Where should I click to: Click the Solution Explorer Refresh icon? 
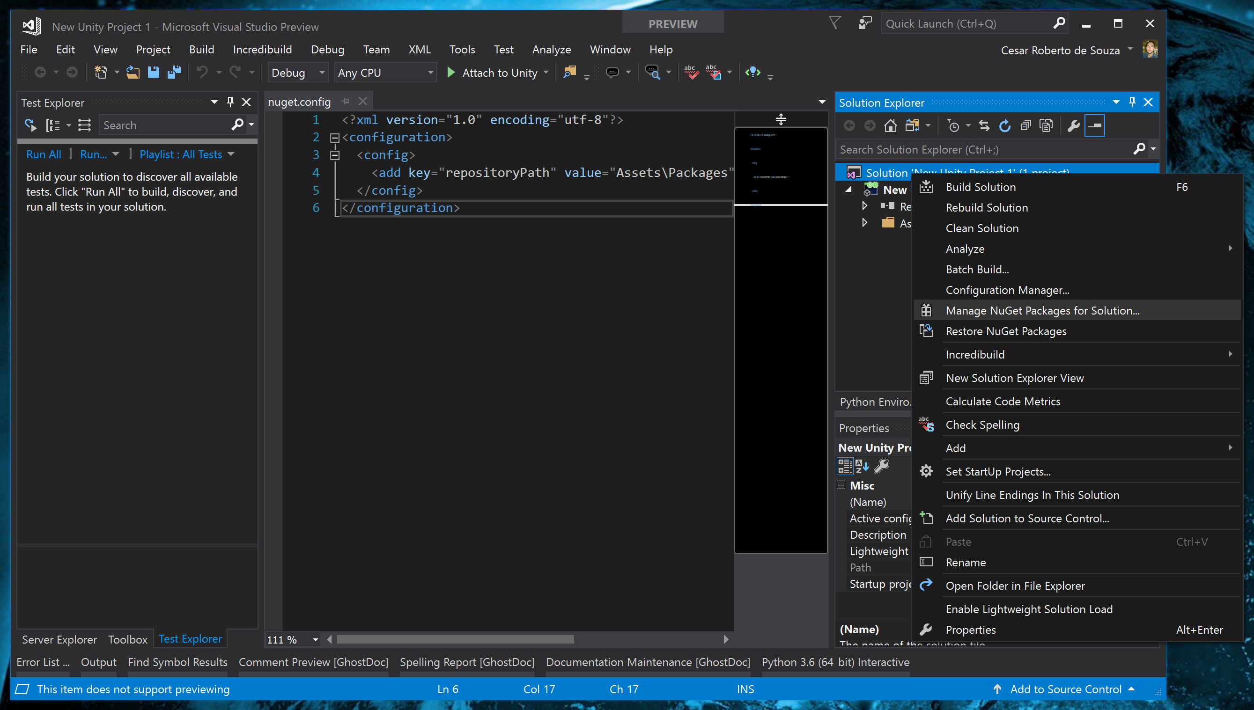click(x=1005, y=126)
